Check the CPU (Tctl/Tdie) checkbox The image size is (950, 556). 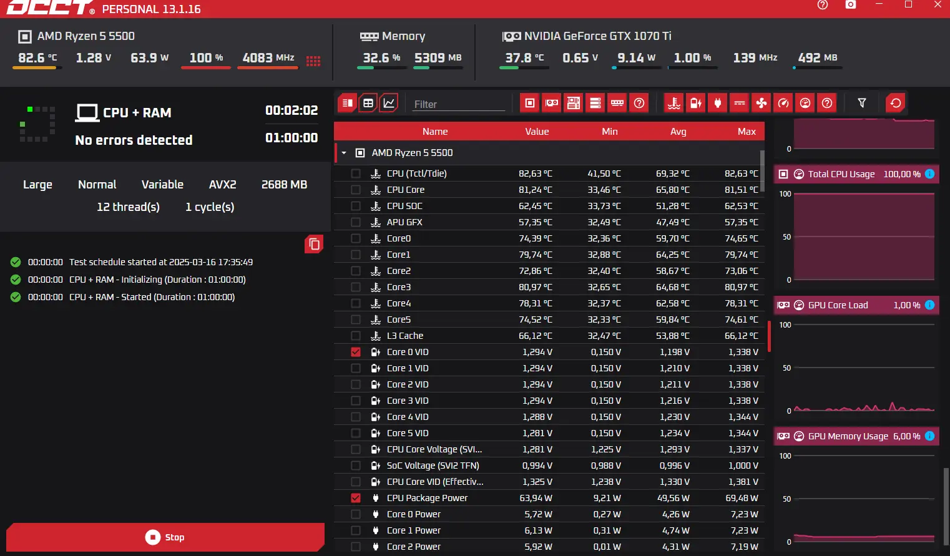(356, 173)
